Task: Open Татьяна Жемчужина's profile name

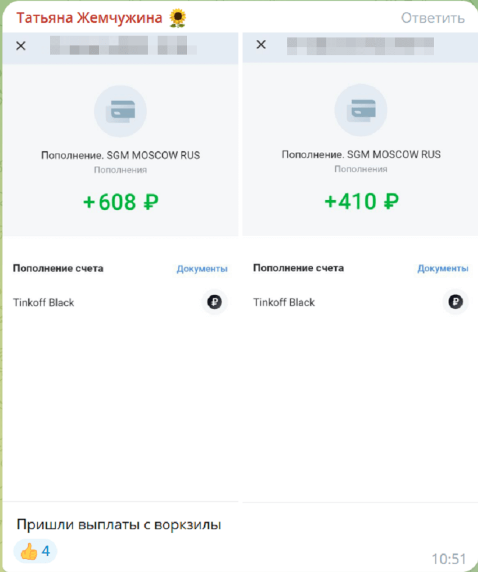Action: pos(89,18)
